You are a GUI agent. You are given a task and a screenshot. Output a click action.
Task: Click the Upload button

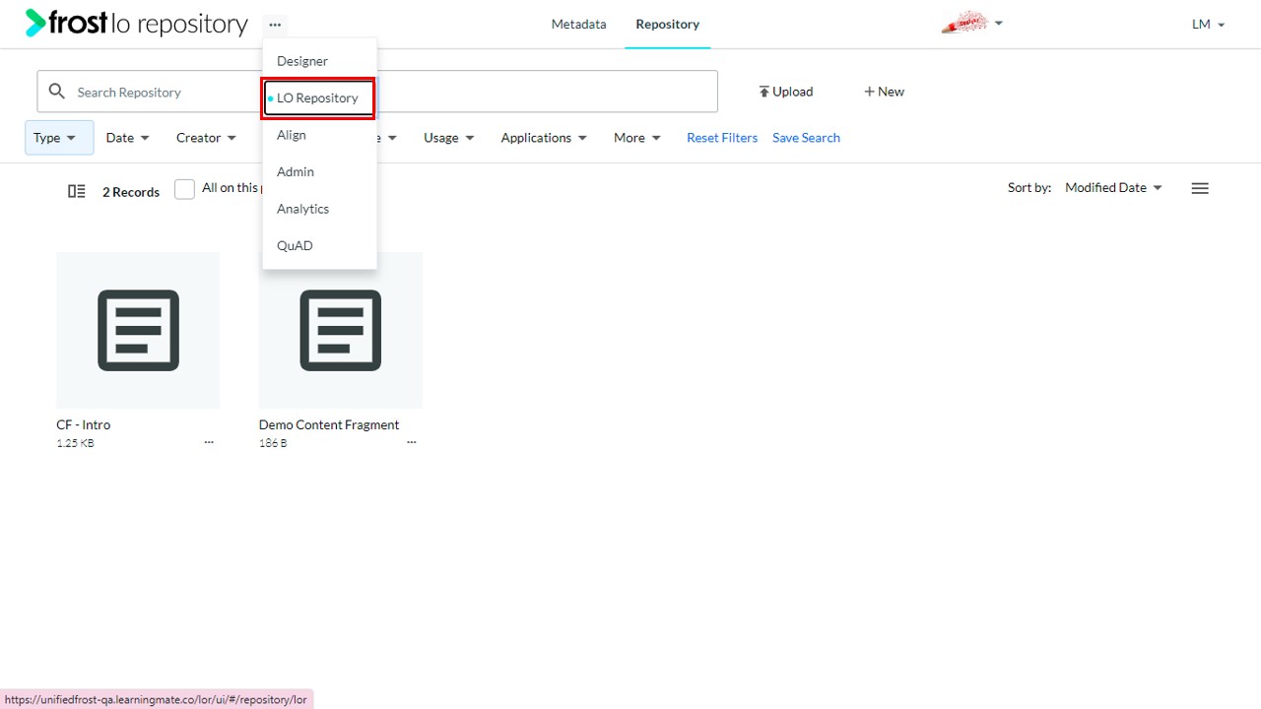(x=785, y=92)
